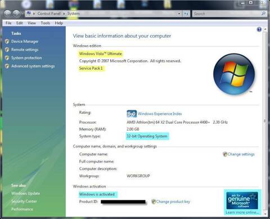Click the page heading View basic information
Image resolution: width=270 pixels, height=219 pixels.
(122, 36)
